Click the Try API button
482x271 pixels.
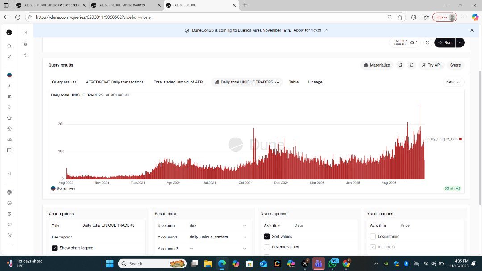pyautogui.click(x=431, y=65)
